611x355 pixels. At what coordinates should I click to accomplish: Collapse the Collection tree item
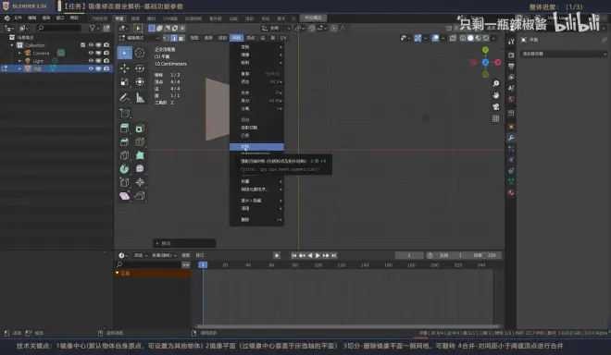click(x=12, y=45)
